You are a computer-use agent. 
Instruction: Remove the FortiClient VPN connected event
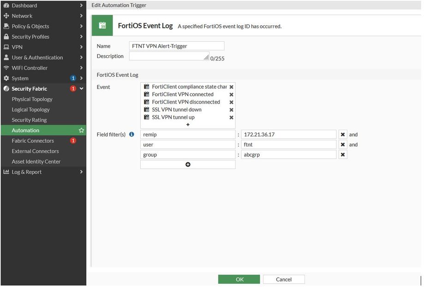231,95
